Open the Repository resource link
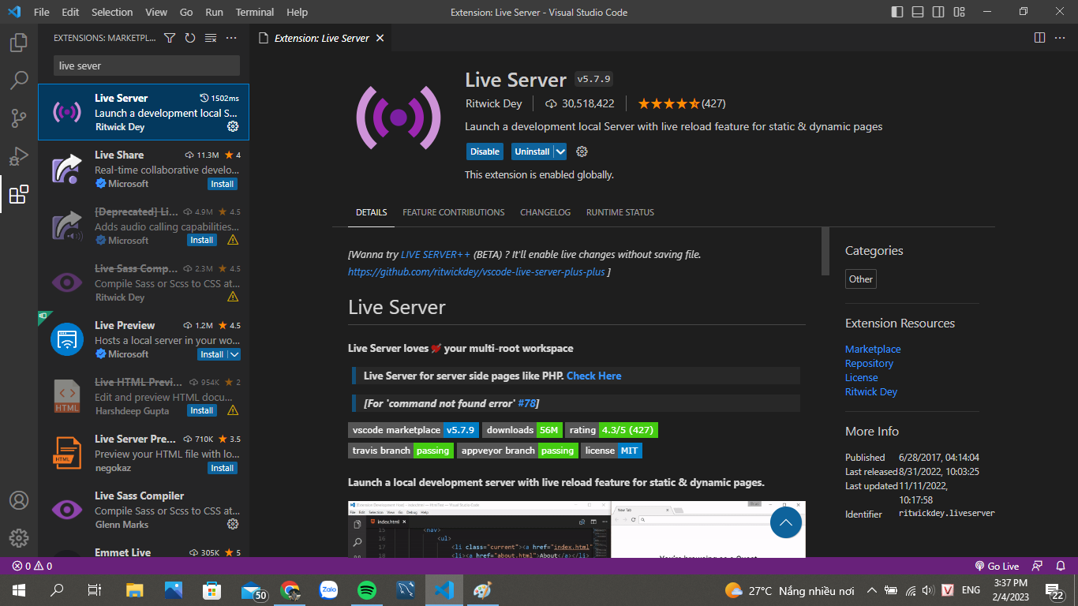 (x=870, y=363)
